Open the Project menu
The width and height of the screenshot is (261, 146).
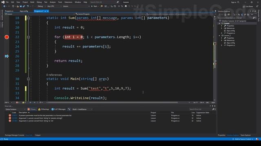pos(25,2)
